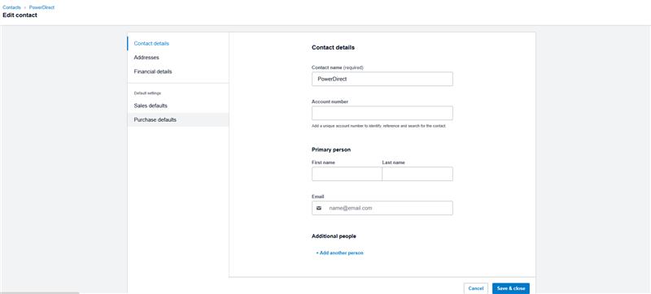This screenshot has width=651, height=294.
Task: Focus the Account number input
Action: [x=382, y=113]
